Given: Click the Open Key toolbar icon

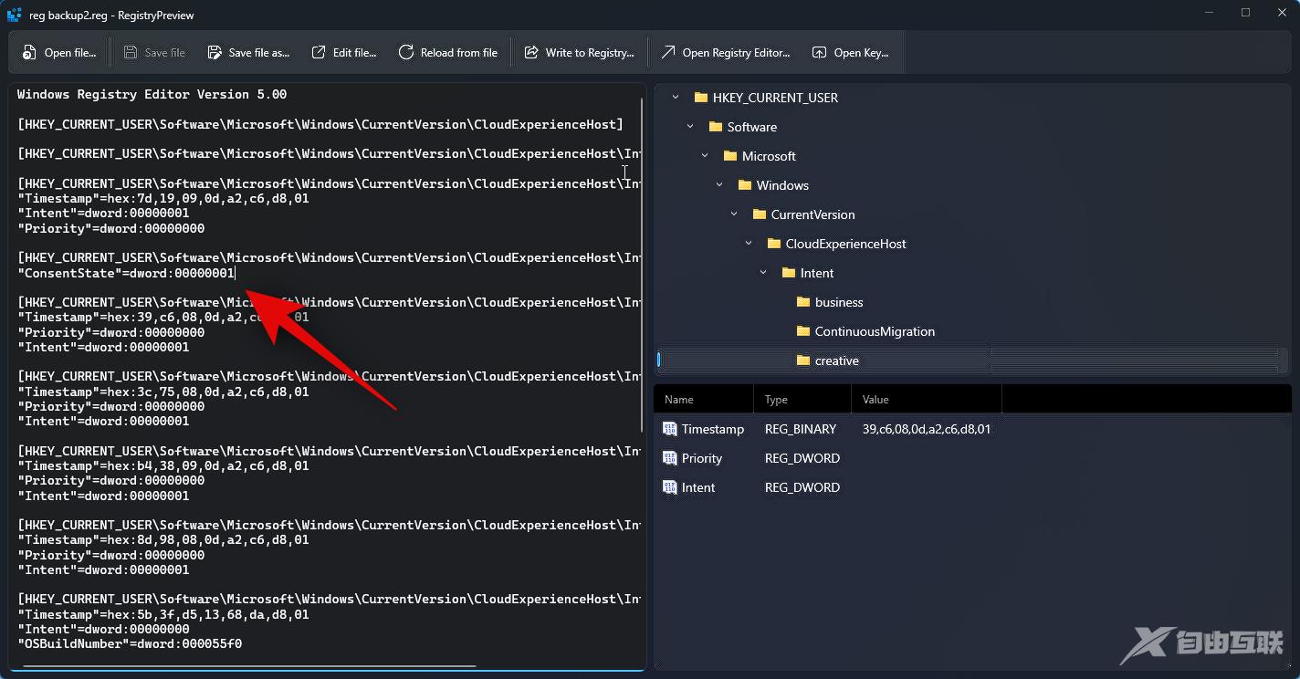Looking at the screenshot, I should [820, 53].
